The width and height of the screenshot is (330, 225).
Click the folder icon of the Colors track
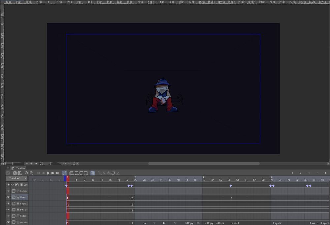[13, 204]
